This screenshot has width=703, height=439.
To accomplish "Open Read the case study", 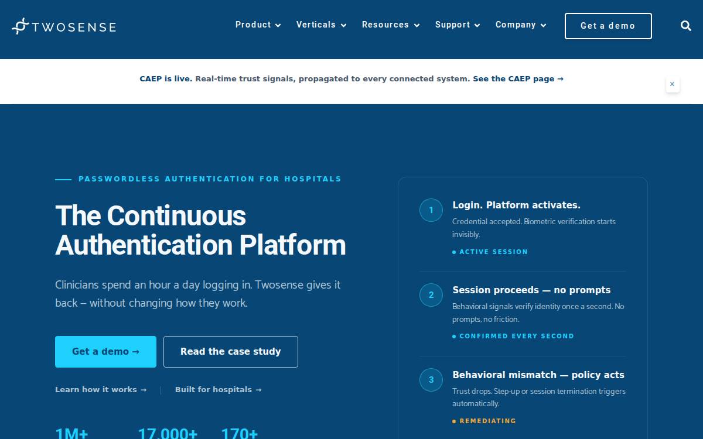I will coord(231,352).
